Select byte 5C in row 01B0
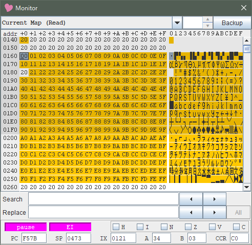Screen dimensions: 252x245 [135, 97]
